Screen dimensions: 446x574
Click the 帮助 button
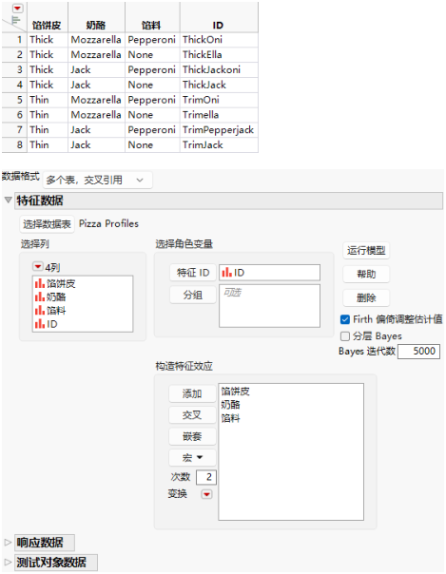[366, 274]
